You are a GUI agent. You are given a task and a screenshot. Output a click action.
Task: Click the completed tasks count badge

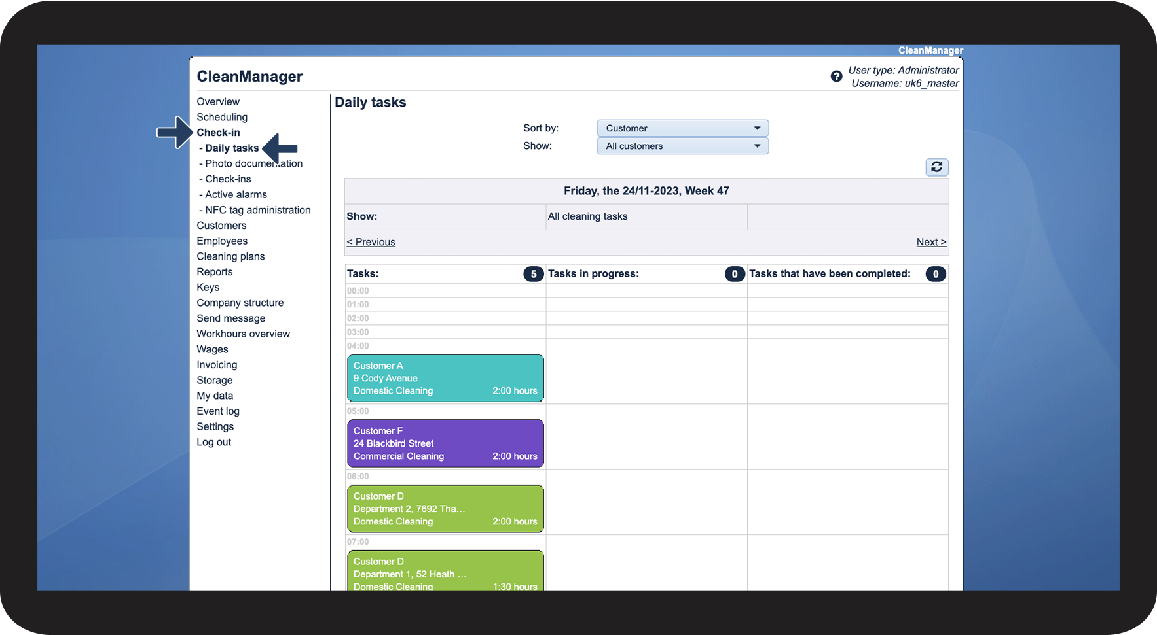936,274
